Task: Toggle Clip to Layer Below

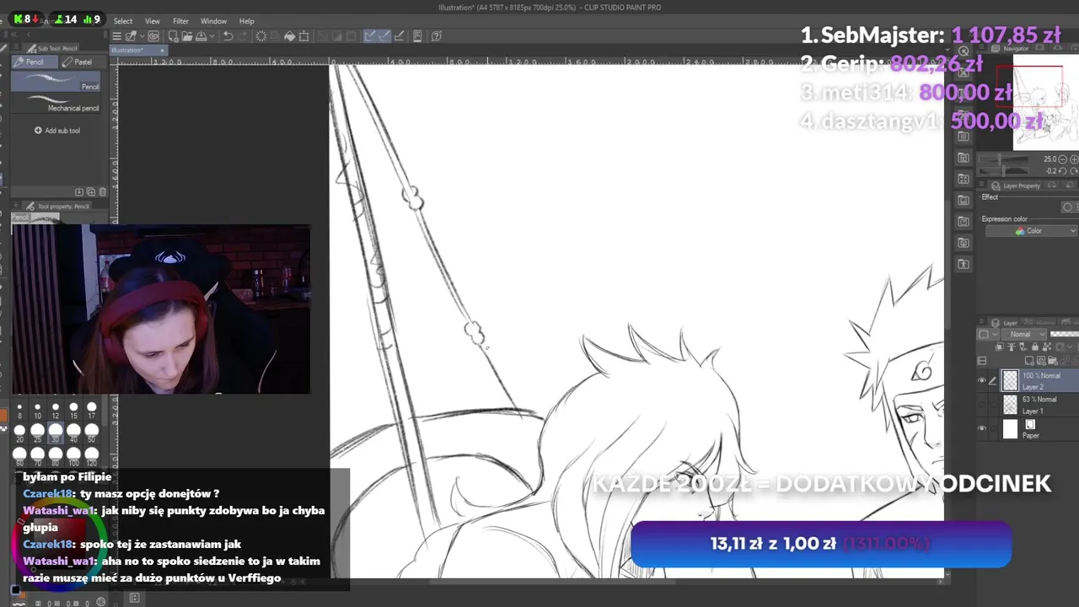Action: tap(1000, 346)
